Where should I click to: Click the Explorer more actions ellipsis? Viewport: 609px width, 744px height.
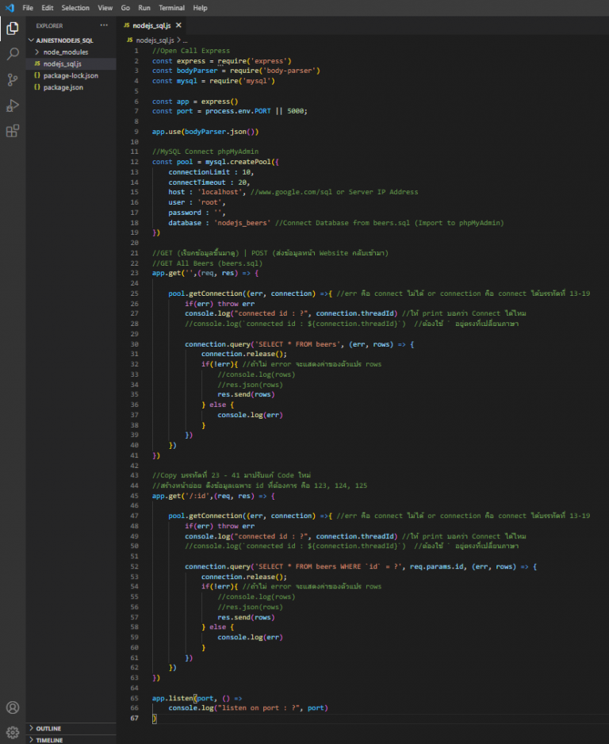(104, 25)
